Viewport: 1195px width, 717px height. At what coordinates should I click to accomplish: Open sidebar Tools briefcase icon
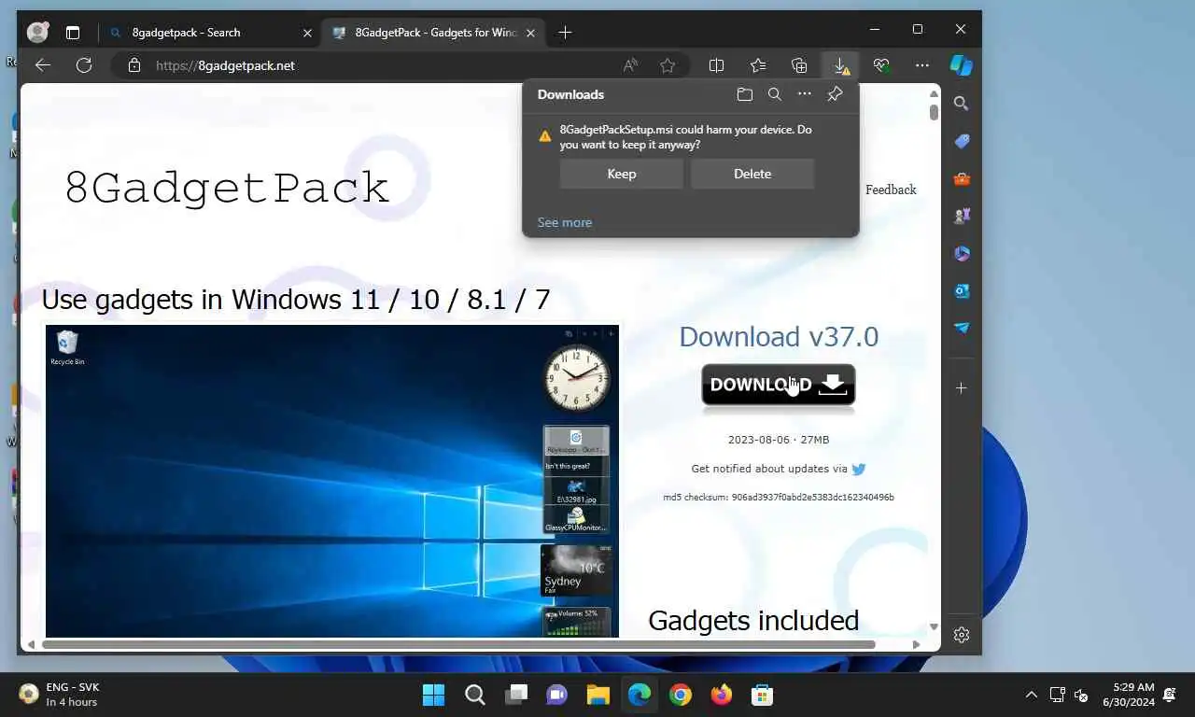pyautogui.click(x=962, y=178)
